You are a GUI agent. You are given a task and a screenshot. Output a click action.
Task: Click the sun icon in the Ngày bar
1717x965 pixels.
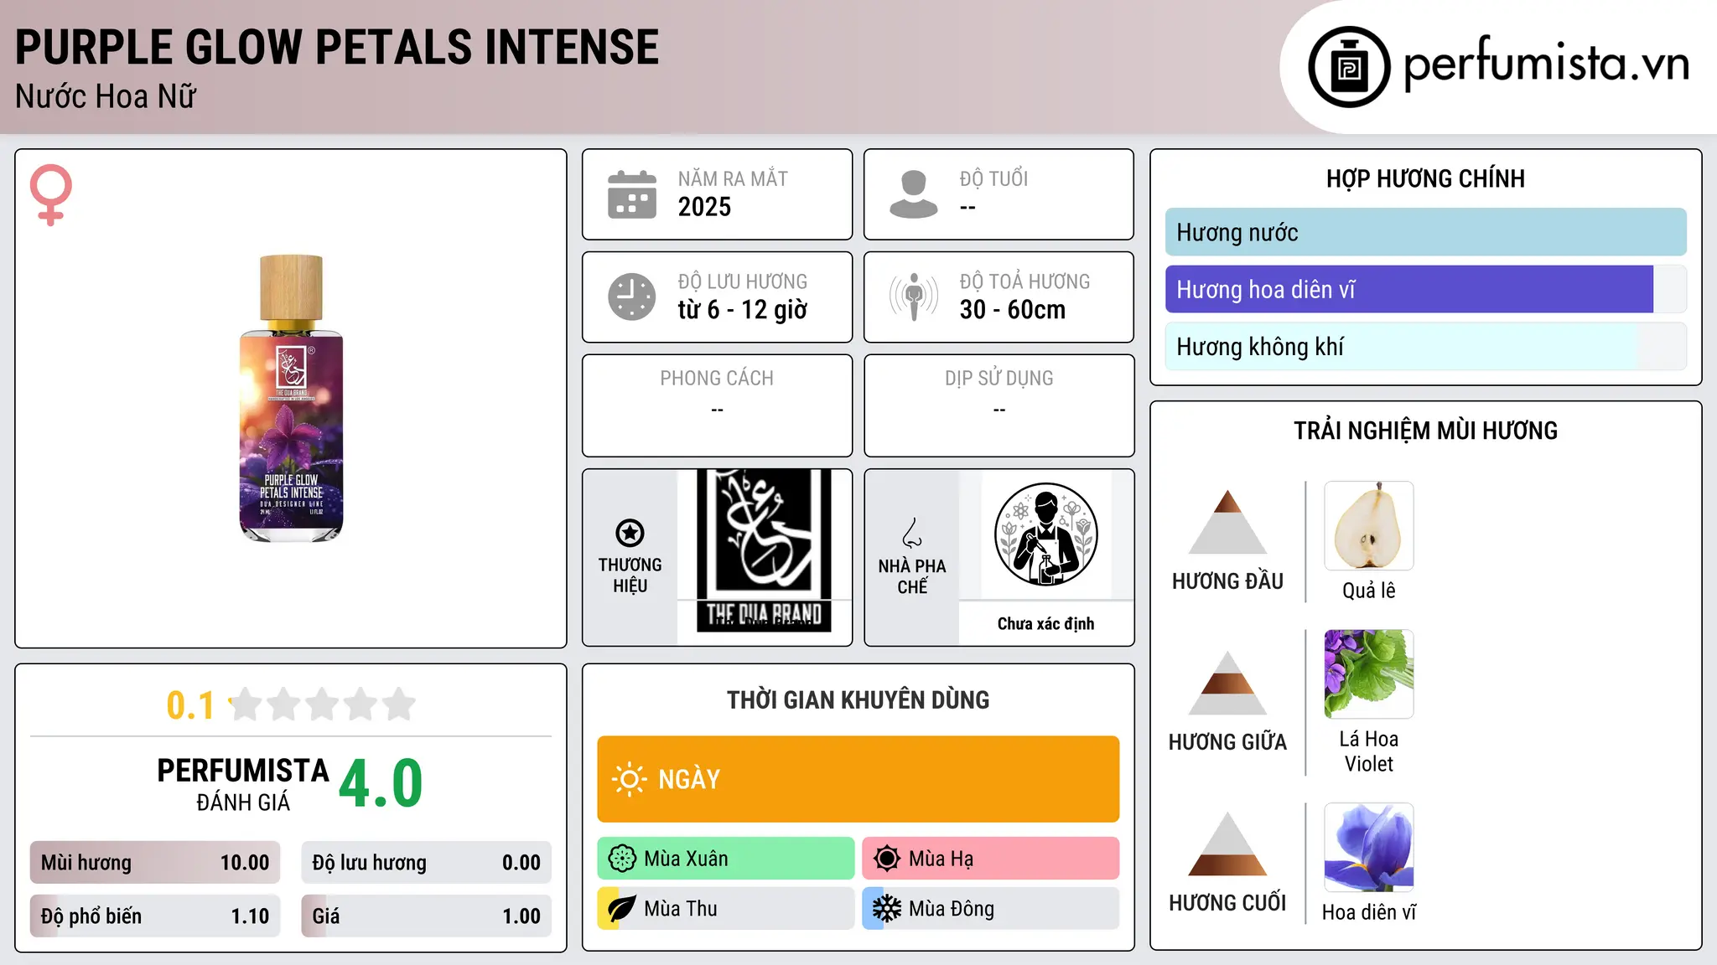(629, 779)
